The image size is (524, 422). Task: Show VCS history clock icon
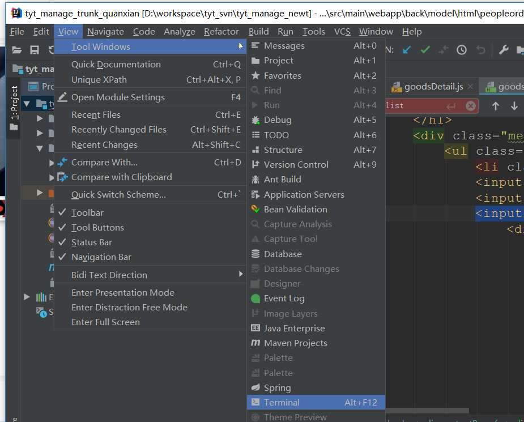[x=462, y=50]
